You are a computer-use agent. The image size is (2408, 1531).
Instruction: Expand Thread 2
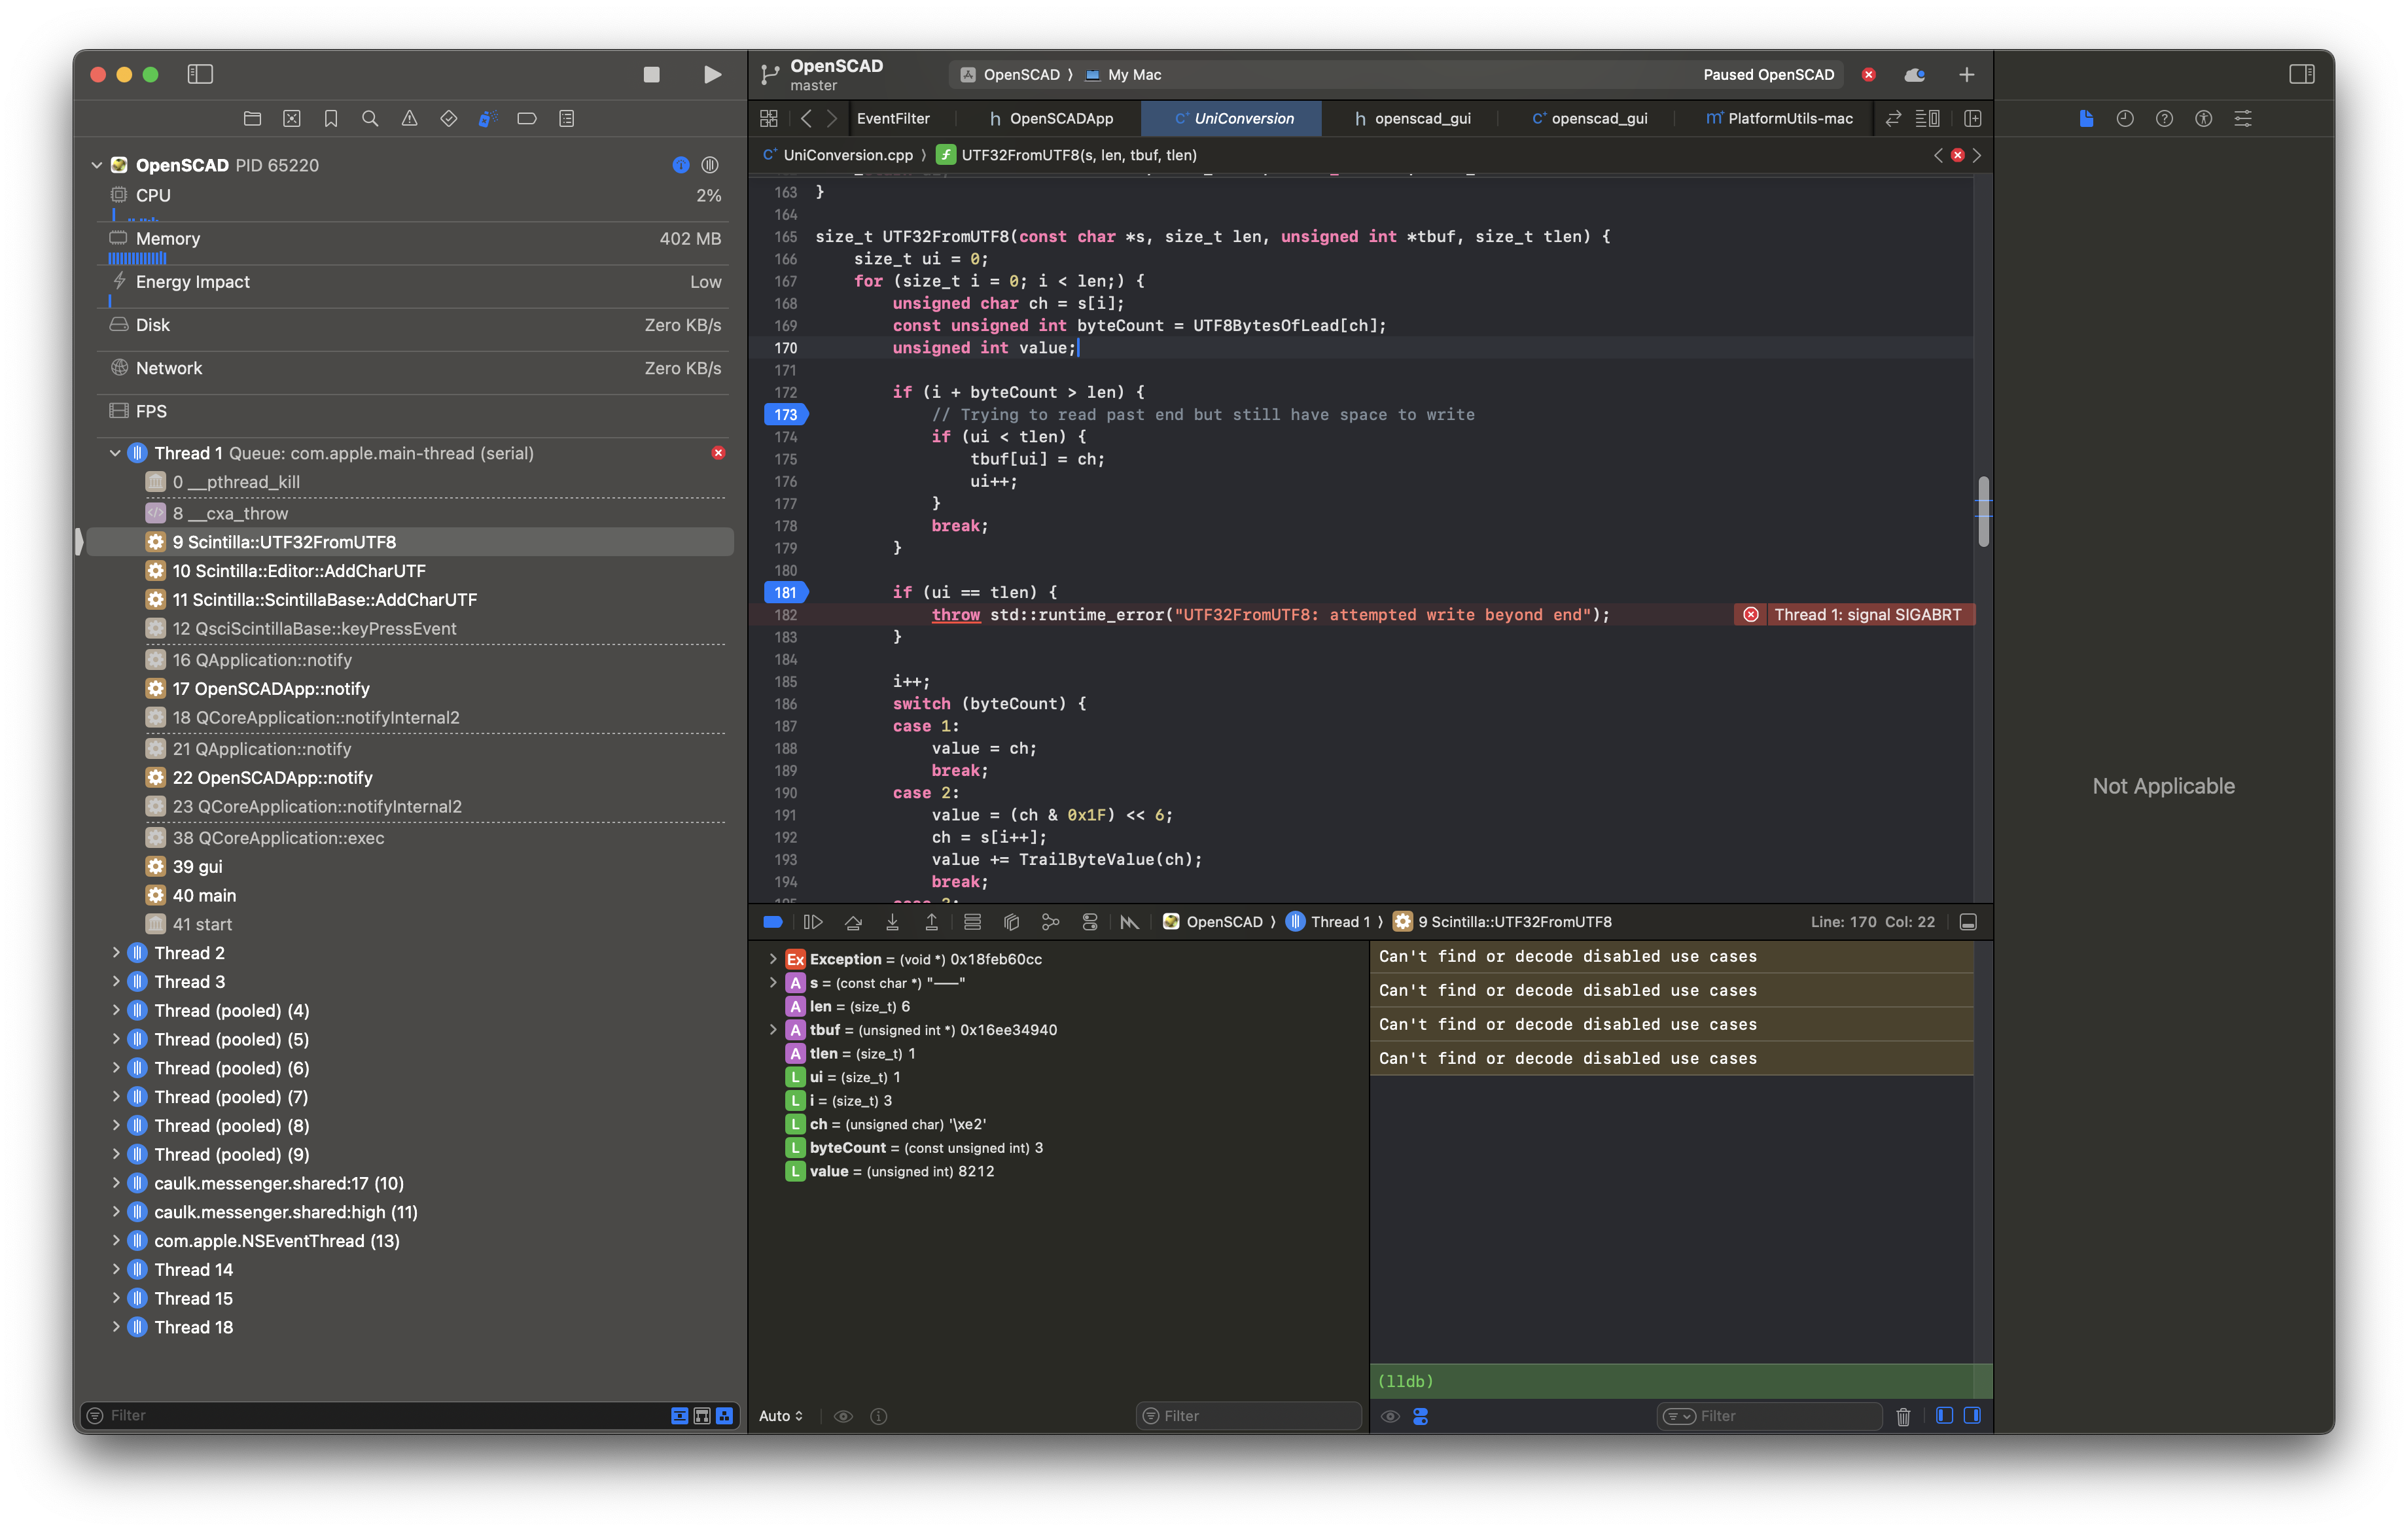[x=115, y=953]
